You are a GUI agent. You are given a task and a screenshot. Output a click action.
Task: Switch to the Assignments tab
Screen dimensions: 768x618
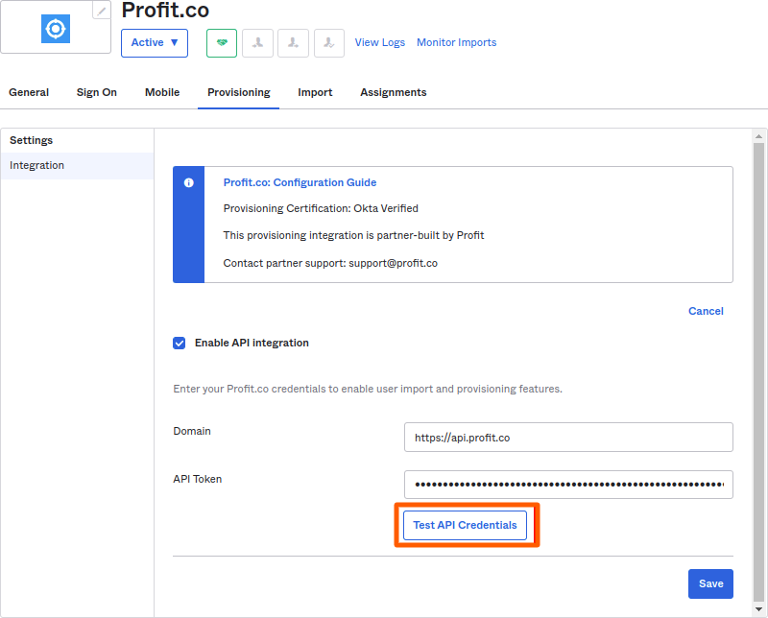(x=394, y=92)
